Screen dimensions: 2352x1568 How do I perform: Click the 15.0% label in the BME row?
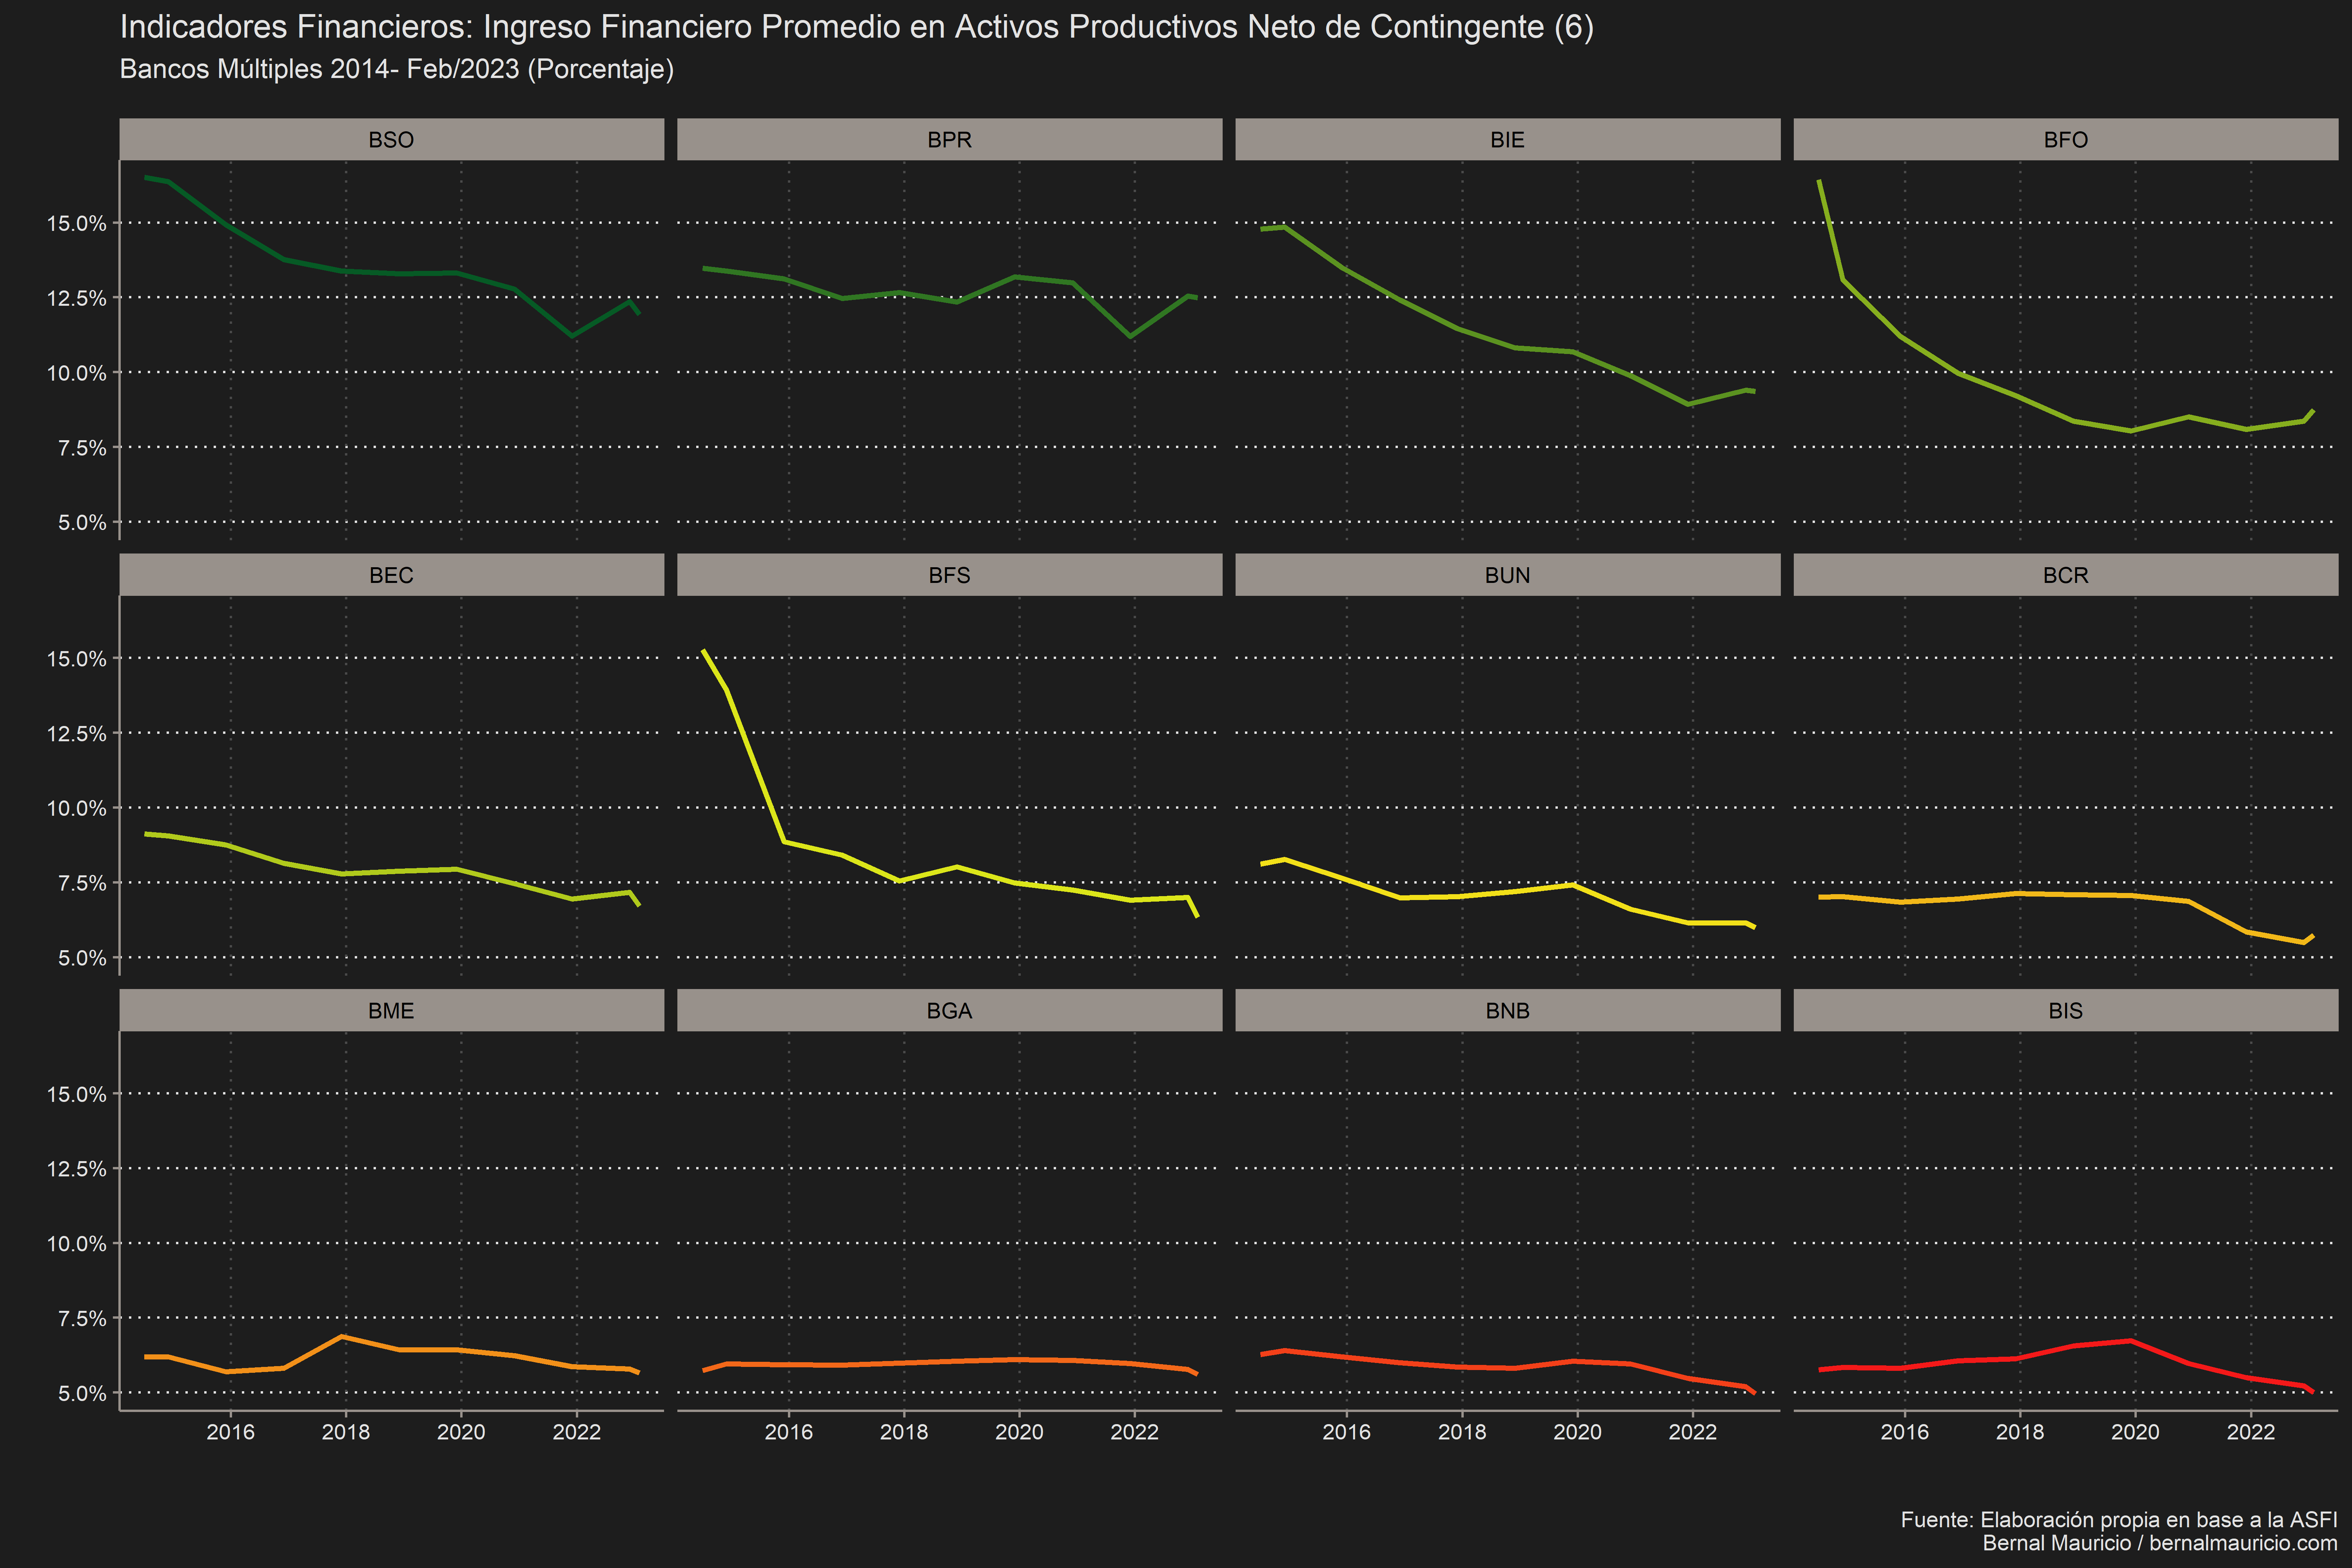(76, 1094)
